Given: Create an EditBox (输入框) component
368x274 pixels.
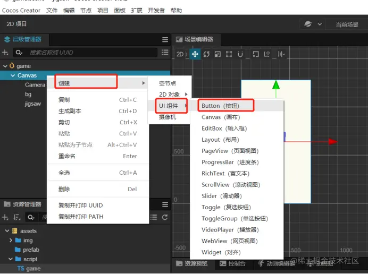Looking at the screenshot, I should [x=237, y=129].
